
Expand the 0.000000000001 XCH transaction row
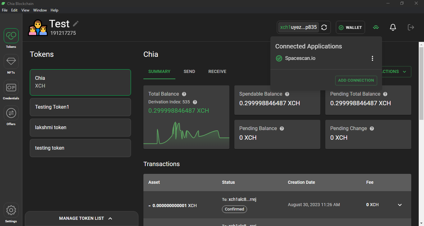click(400, 205)
